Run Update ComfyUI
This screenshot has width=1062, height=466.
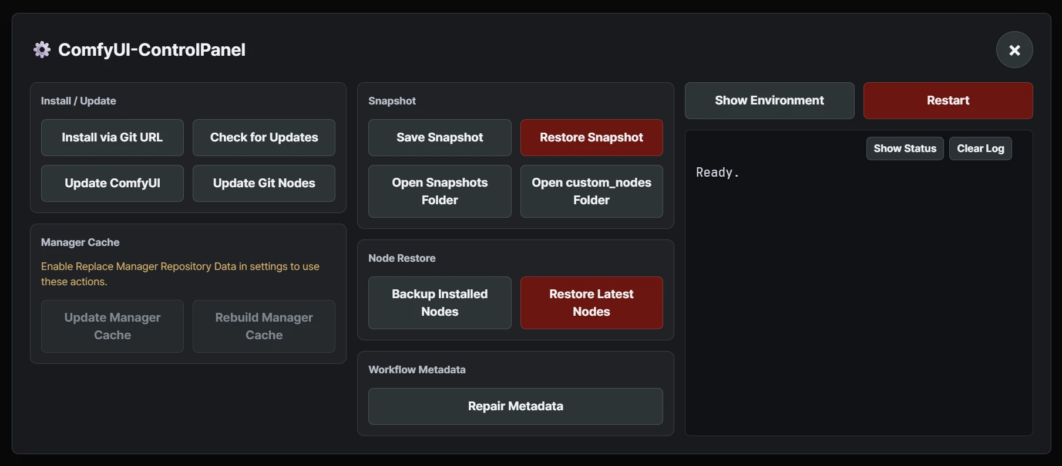[112, 183]
